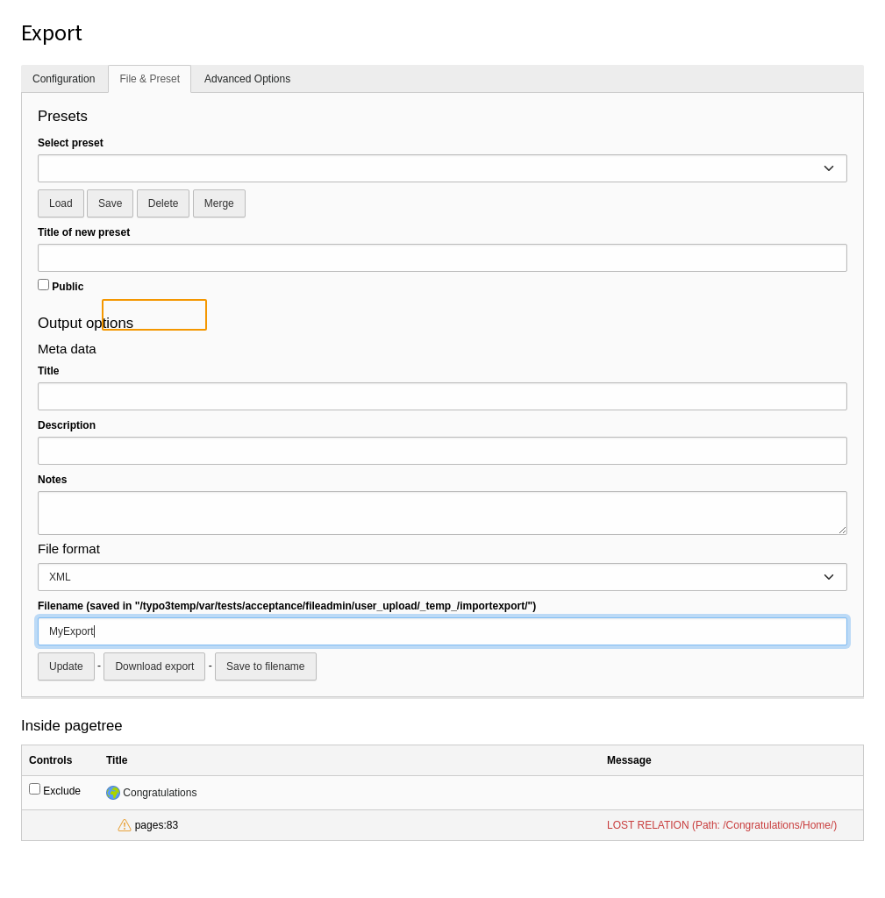Select the File & Preset tab
885x898 pixels.
(149, 79)
